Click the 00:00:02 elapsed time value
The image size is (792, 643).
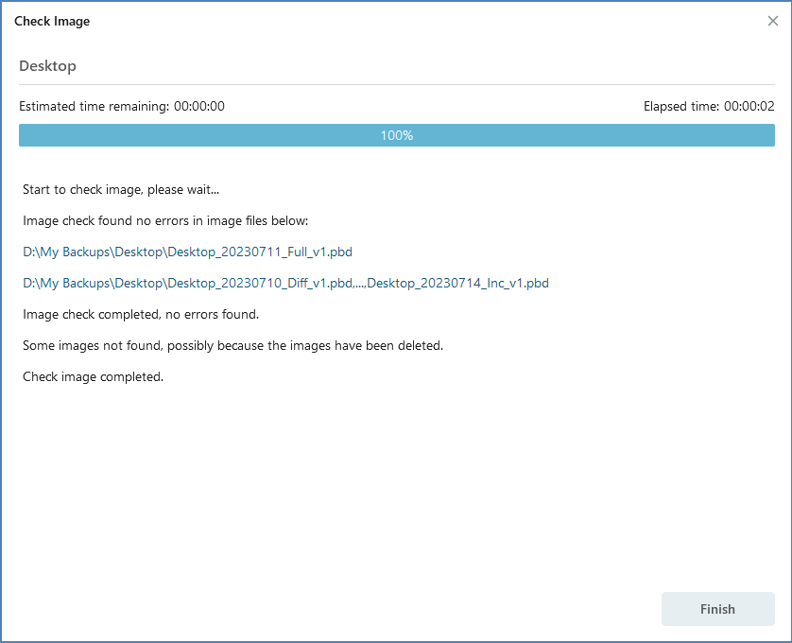749,107
